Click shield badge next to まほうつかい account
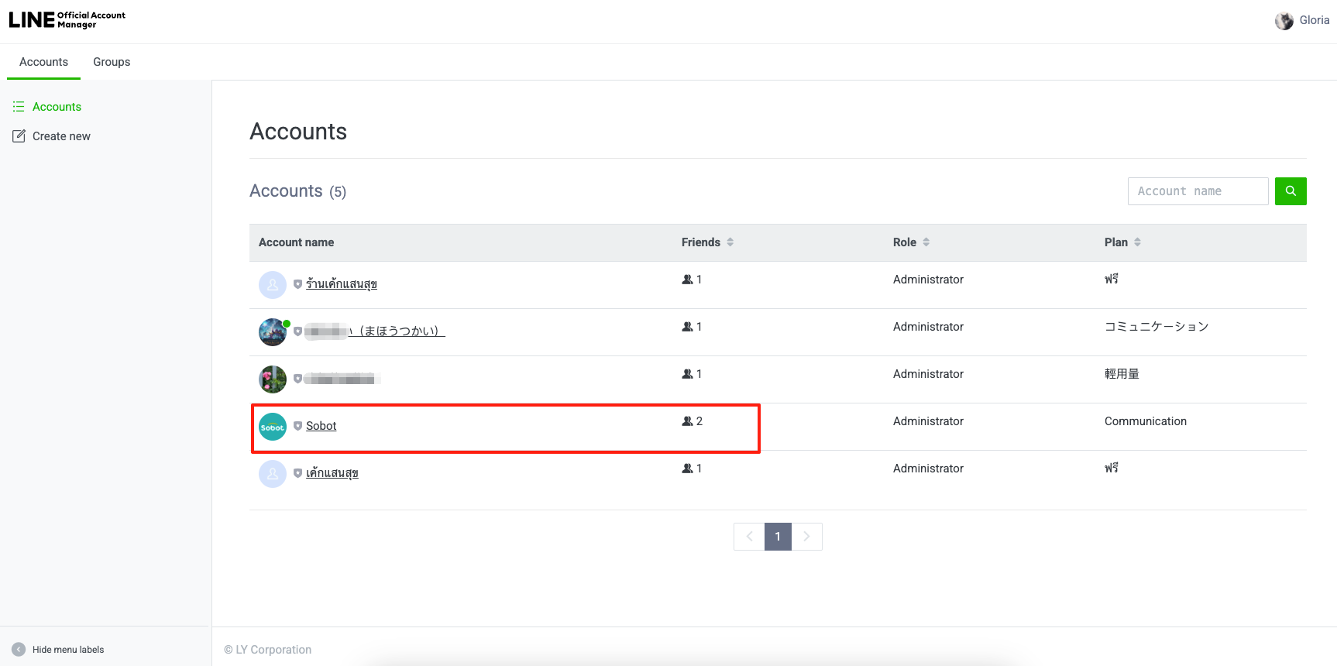The height and width of the screenshot is (666, 1337). pos(297,331)
